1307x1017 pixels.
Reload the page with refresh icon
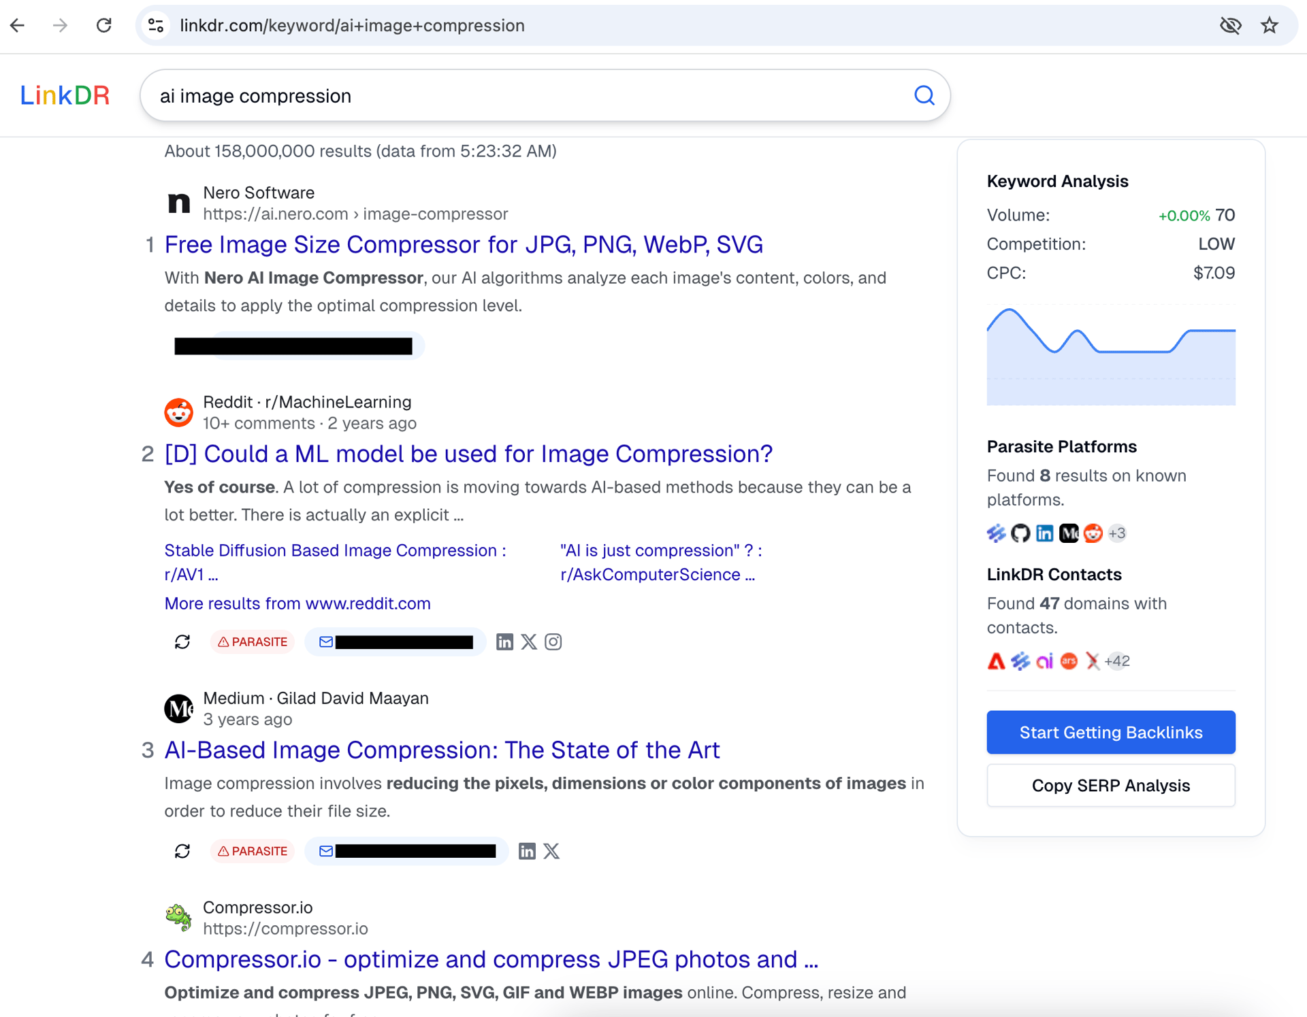click(103, 26)
